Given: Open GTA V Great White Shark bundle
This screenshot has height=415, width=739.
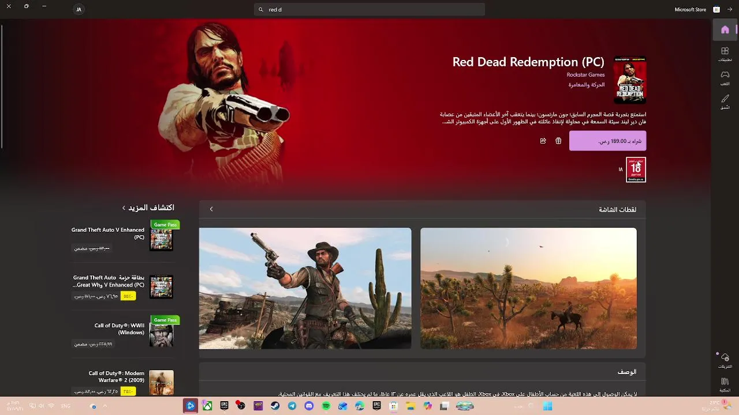Looking at the screenshot, I should [122, 287].
